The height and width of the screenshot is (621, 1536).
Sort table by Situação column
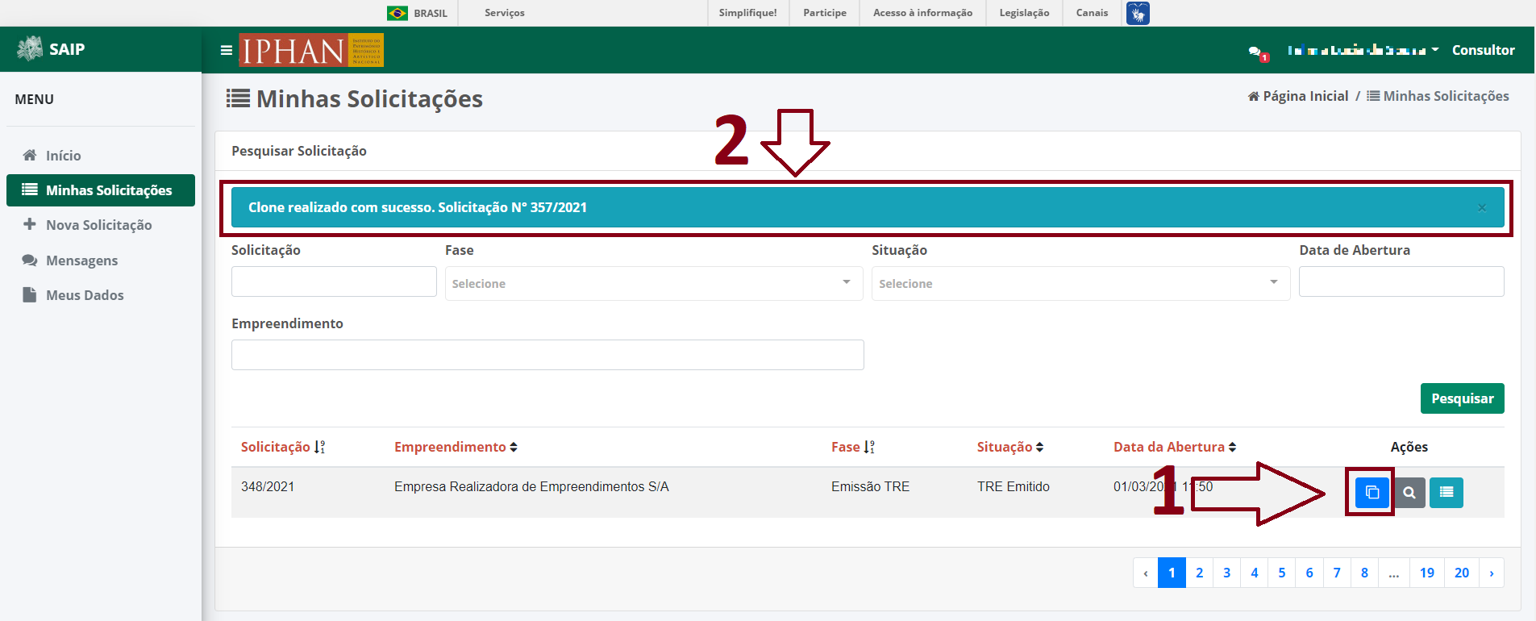pyautogui.click(x=1010, y=447)
